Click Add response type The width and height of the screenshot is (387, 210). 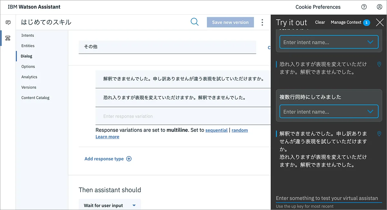(104, 159)
